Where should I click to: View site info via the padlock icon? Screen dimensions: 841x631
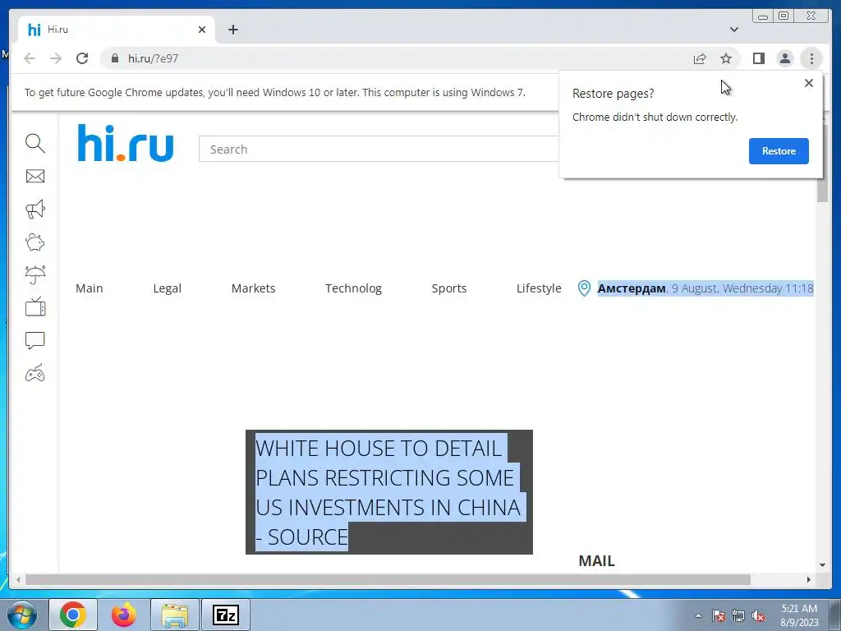pos(114,58)
